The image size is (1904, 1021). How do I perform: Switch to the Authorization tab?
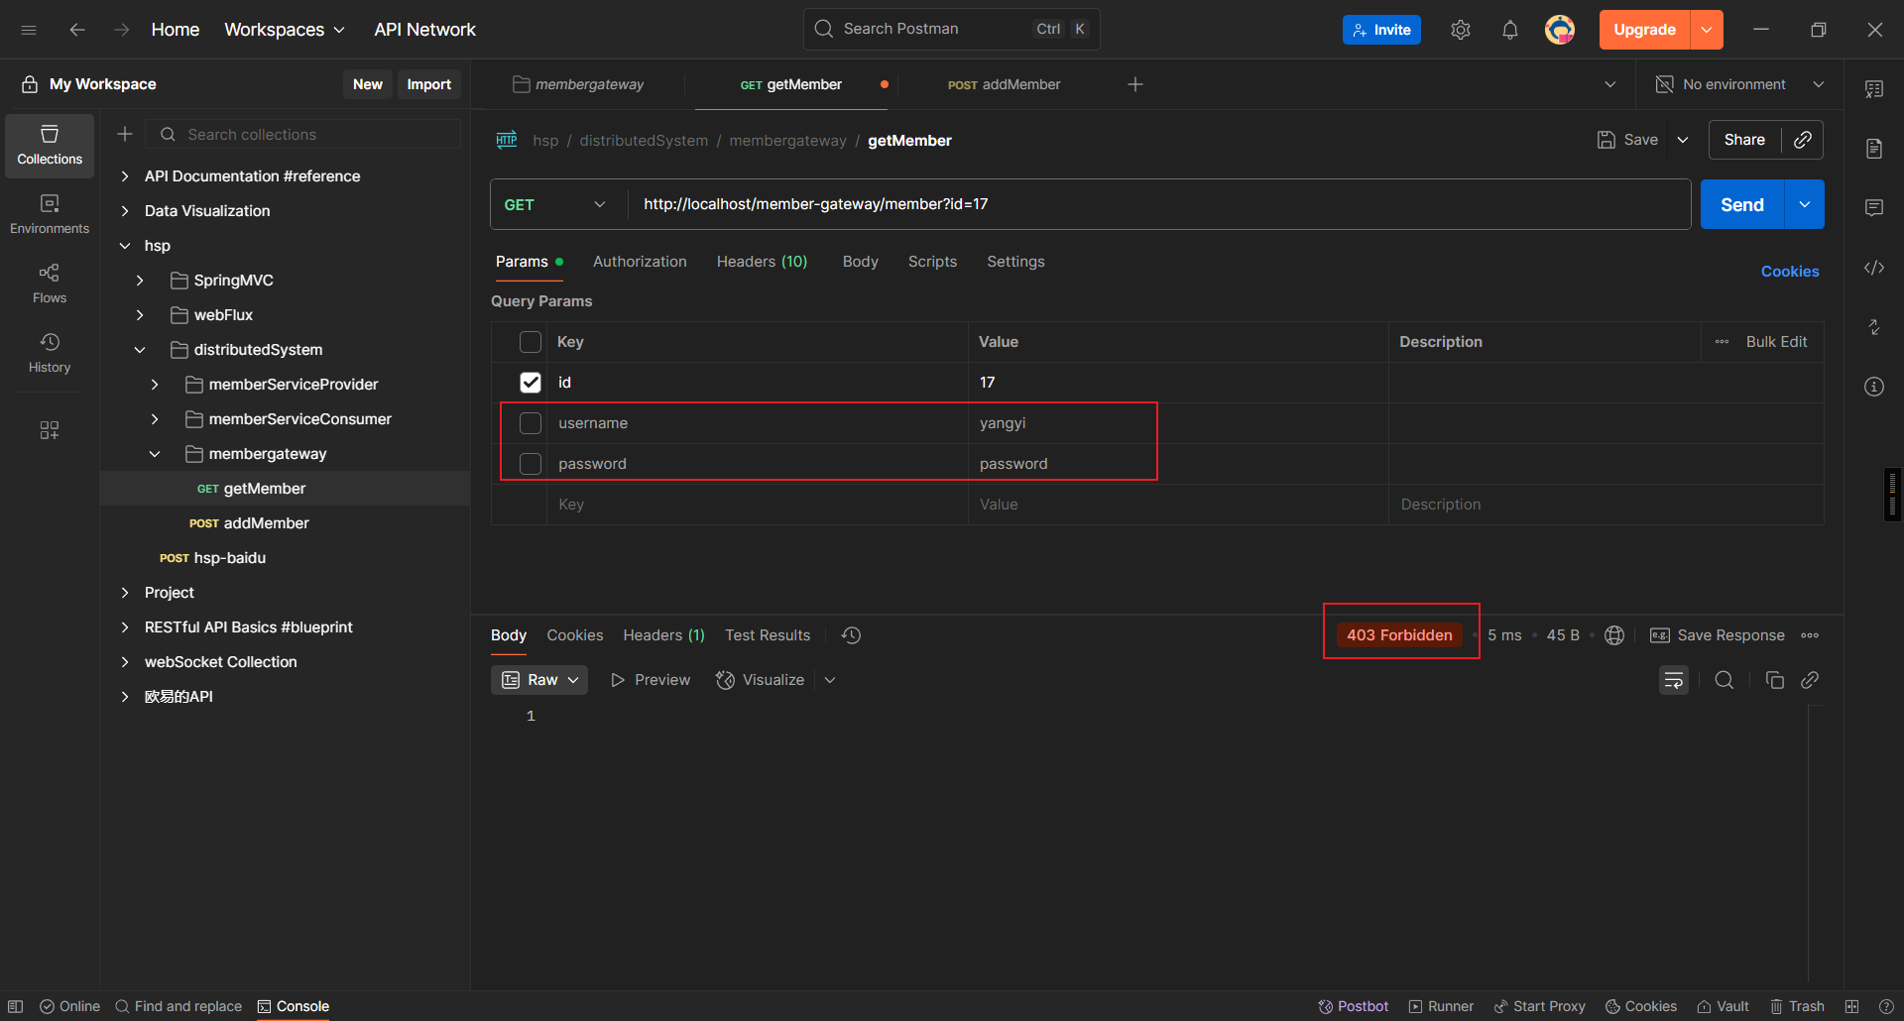[639, 262]
